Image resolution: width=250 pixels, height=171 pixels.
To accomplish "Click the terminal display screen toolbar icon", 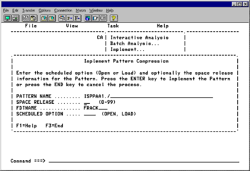I will click(x=7, y=19).
